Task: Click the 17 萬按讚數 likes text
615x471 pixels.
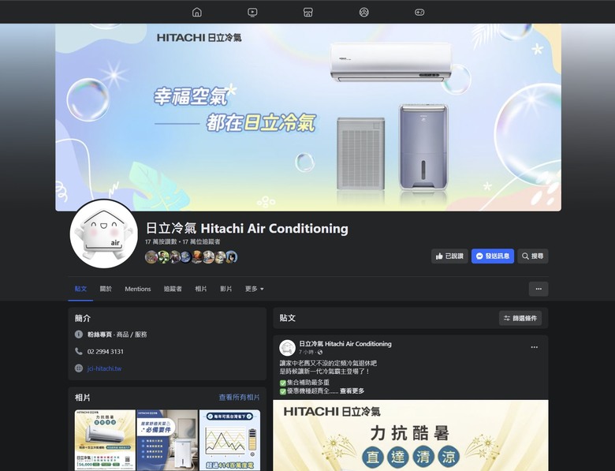Action: [161, 241]
